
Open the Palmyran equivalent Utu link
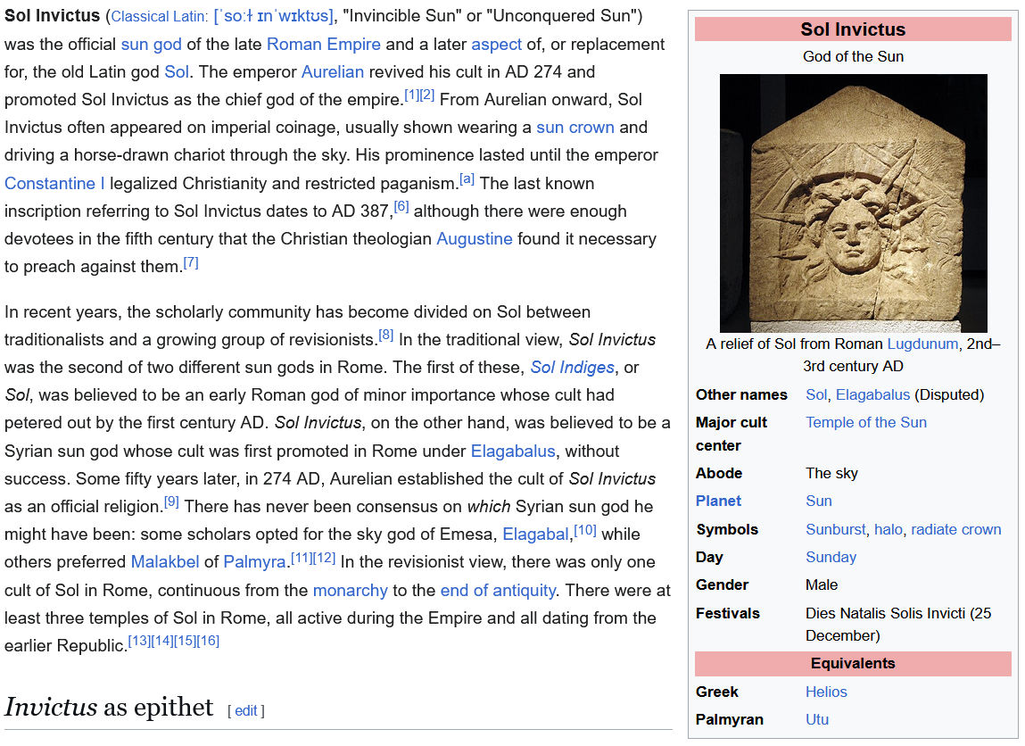tap(817, 720)
